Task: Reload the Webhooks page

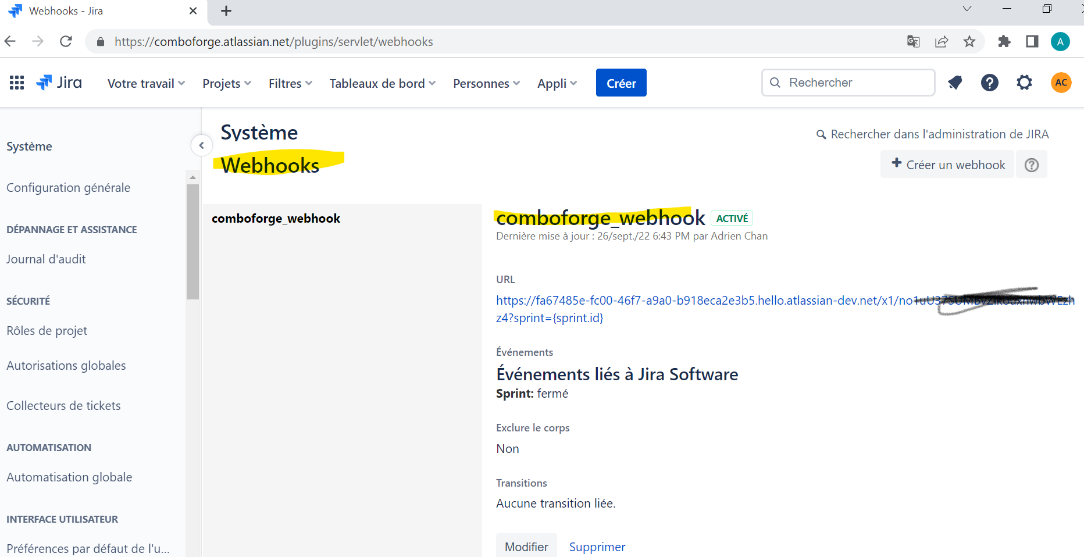Action: click(66, 41)
